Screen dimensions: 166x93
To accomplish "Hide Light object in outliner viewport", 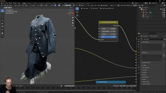I will coord(162,14).
